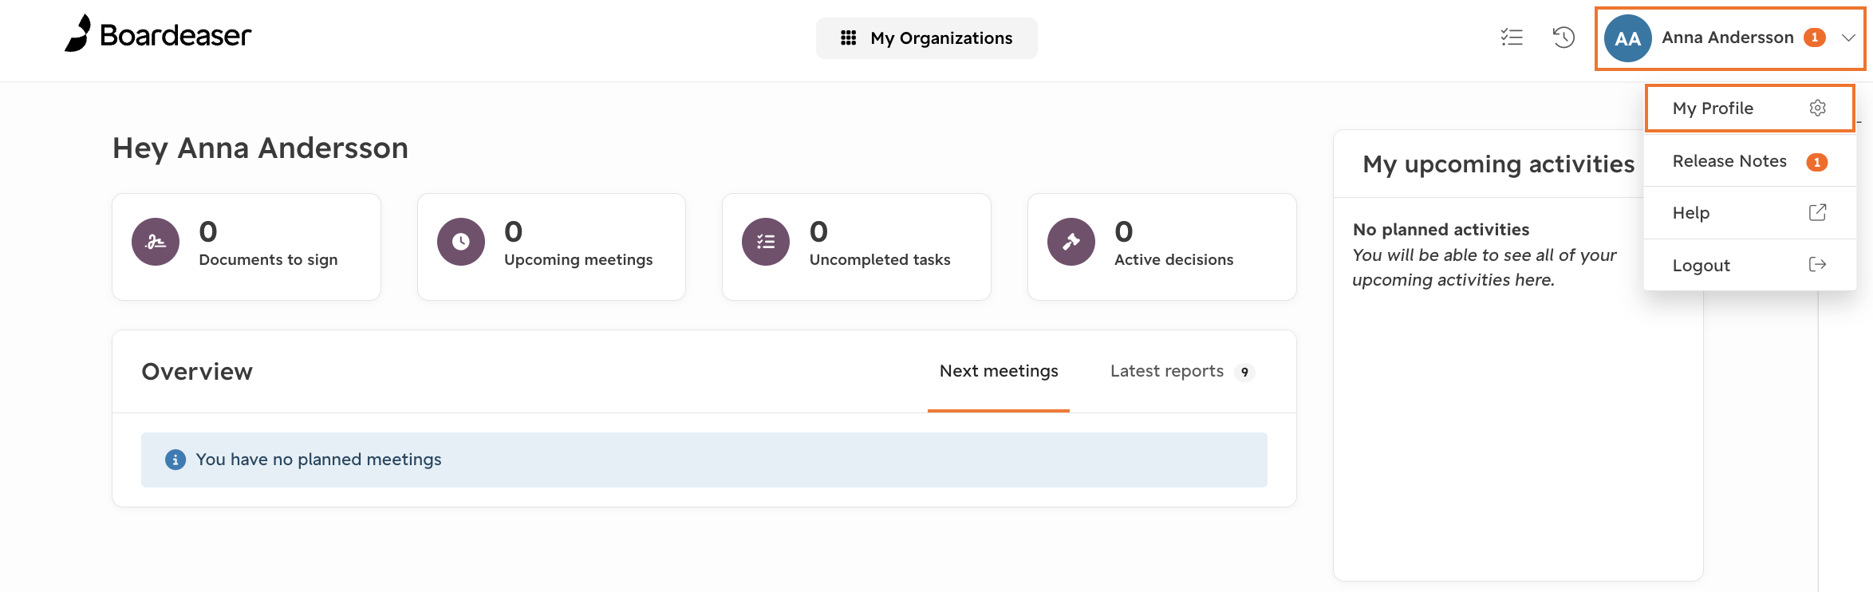This screenshot has height=592, width=1873.
Task: Open Help from the user menu
Action: (1749, 213)
